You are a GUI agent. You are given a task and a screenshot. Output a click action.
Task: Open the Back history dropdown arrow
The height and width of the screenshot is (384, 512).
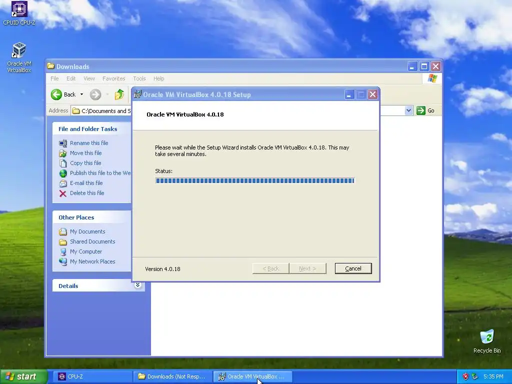click(x=81, y=94)
